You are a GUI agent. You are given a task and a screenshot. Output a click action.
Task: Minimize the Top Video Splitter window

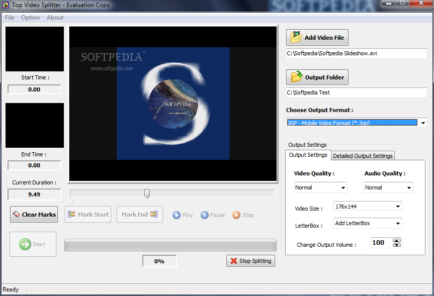(x=389, y=4)
